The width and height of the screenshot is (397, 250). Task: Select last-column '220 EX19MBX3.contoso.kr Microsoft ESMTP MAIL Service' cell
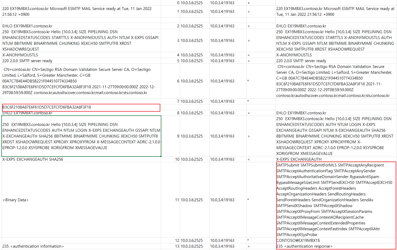[x=336, y=12]
